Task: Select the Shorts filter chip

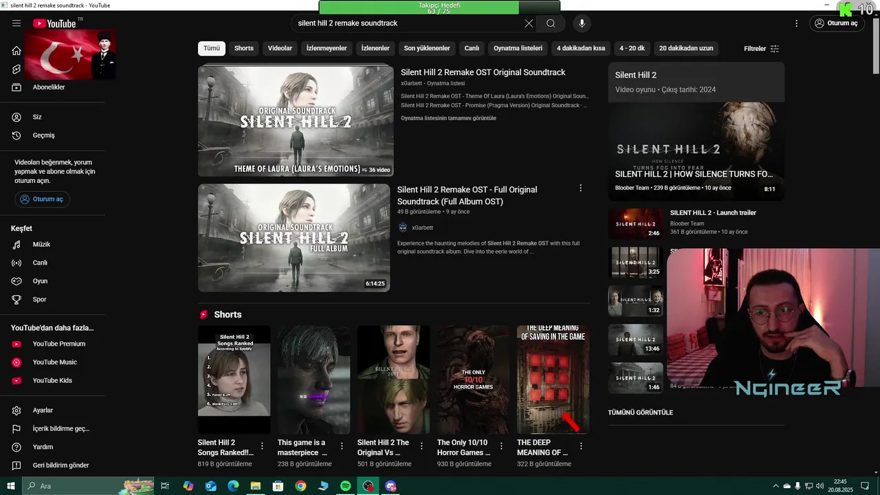Action: (244, 49)
